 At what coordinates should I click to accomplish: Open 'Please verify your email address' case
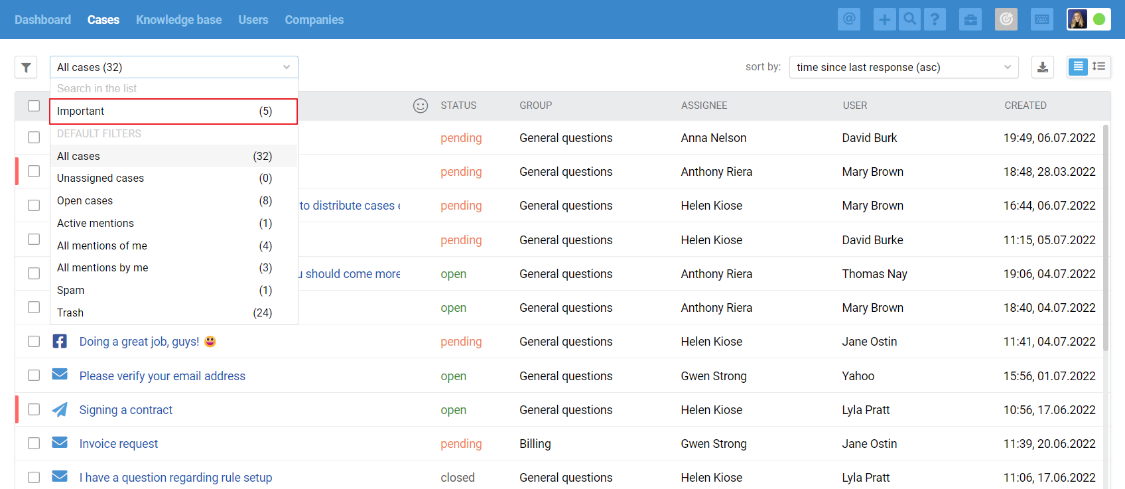163,376
